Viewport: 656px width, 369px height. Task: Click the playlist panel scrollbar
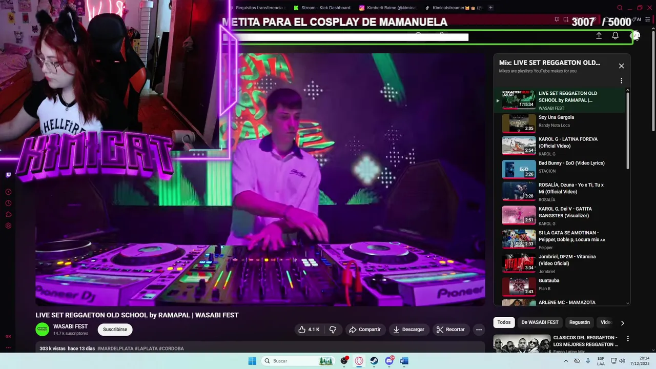[x=627, y=130]
